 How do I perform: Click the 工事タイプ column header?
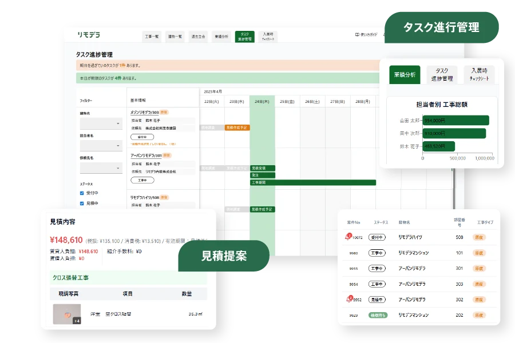click(x=485, y=222)
